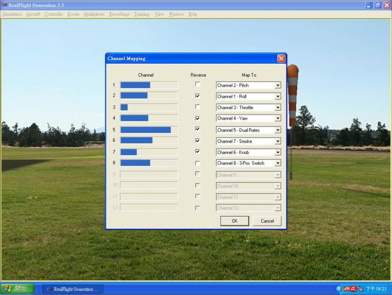392x295 pixels.
Task: Click ATI tray icon
Action: click(346, 289)
